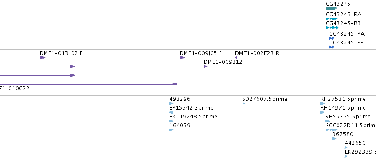Click the 442650 feature label
Image resolution: width=376 pixels, height=159 pixels.
pyautogui.click(x=355, y=143)
